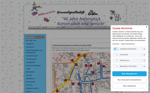Screen dimensions: 150x93
Task: Open the Termine menu item
Action: pyautogui.click(x=35, y=85)
